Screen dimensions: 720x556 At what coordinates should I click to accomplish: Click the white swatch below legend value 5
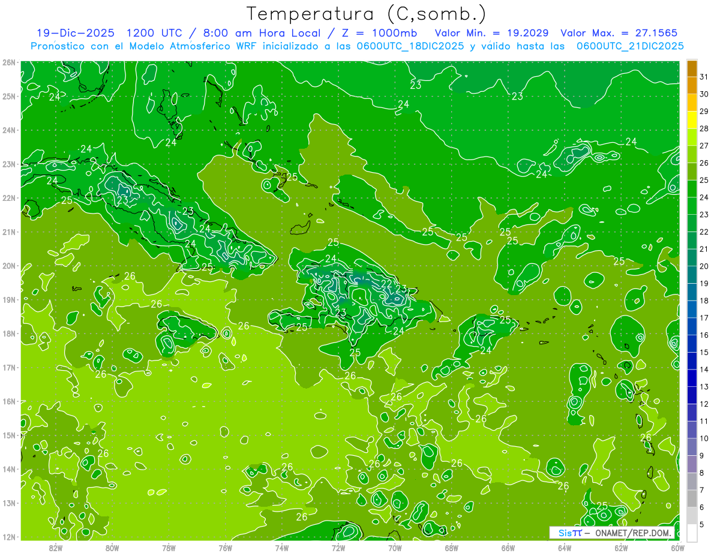click(692, 533)
